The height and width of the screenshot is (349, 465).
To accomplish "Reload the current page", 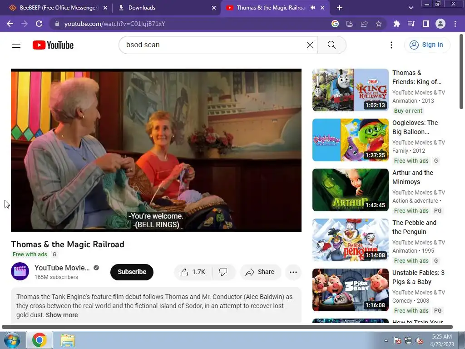I will tap(39, 24).
